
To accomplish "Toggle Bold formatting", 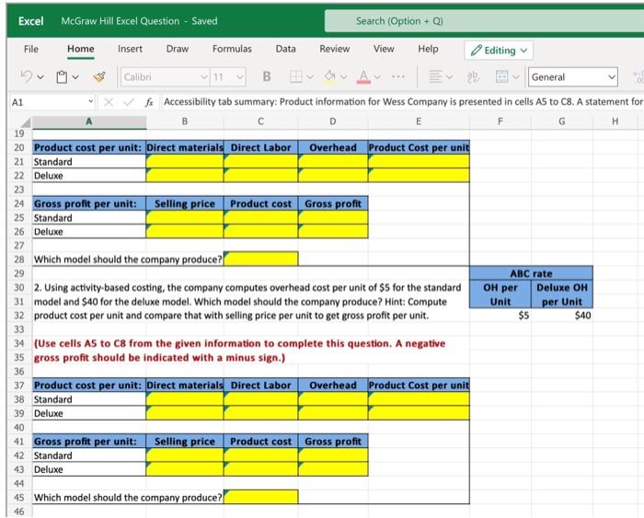I will pos(267,76).
